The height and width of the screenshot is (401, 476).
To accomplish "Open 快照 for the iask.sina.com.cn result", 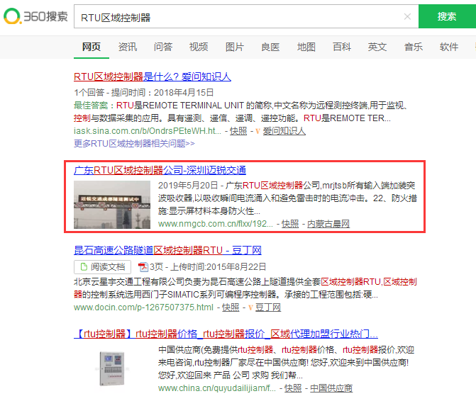I will [238, 131].
